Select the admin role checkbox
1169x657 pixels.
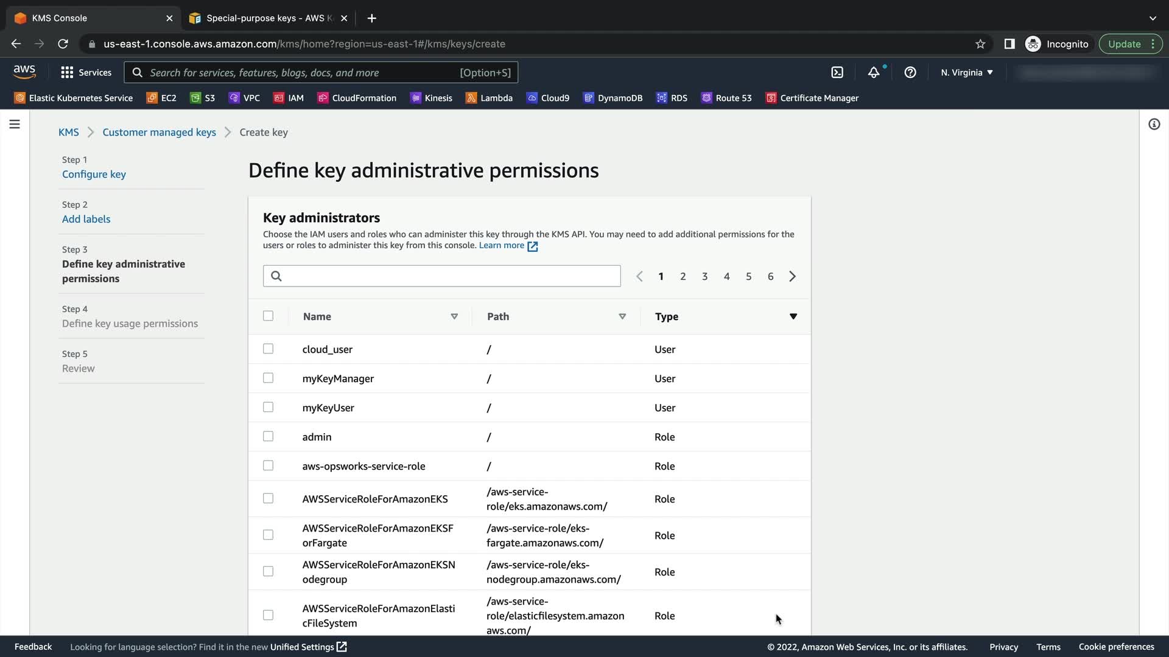[x=268, y=436]
